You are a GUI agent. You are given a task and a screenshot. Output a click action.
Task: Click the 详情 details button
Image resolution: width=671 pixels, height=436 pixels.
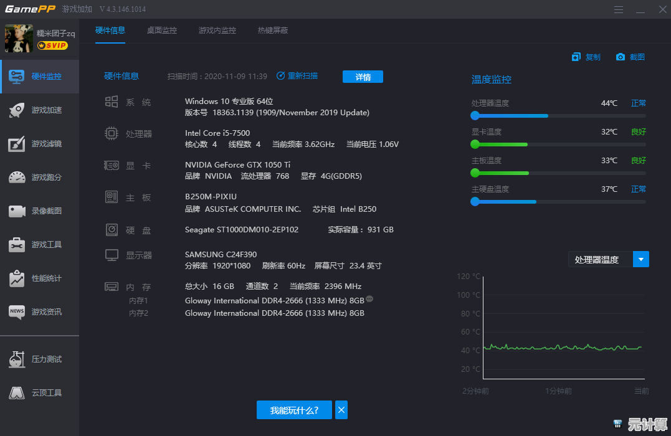[363, 77]
